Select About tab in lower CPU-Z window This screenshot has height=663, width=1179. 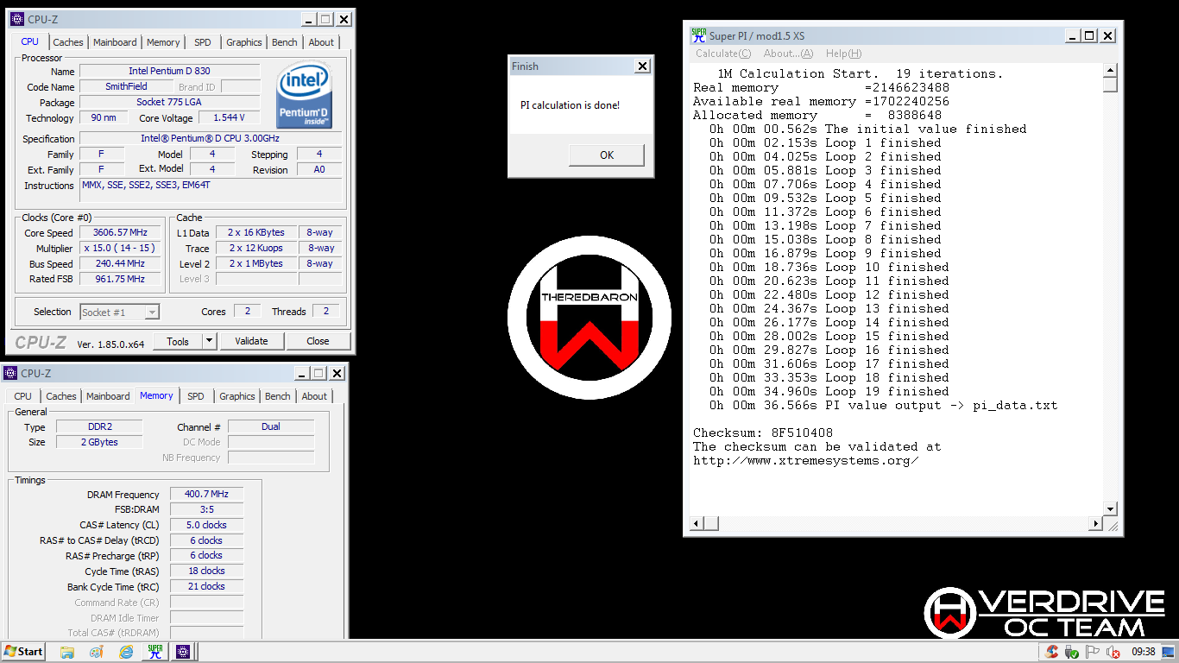[x=314, y=396]
